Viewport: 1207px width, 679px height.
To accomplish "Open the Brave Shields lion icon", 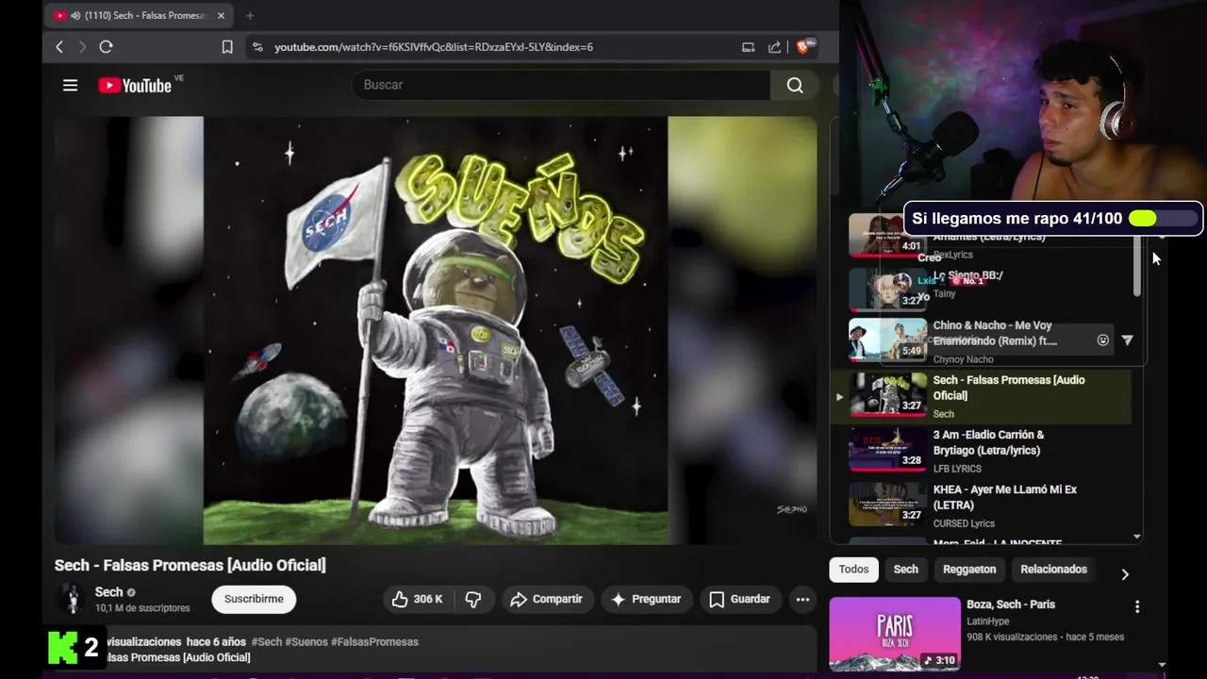I will [x=803, y=46].
